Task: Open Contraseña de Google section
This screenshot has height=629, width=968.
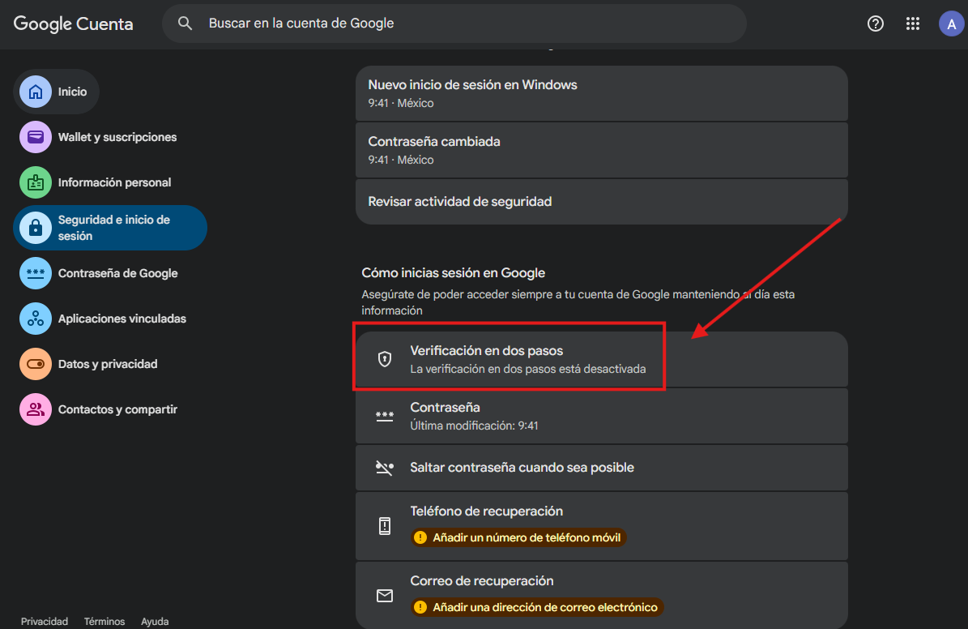Action: tap(110, 273)
